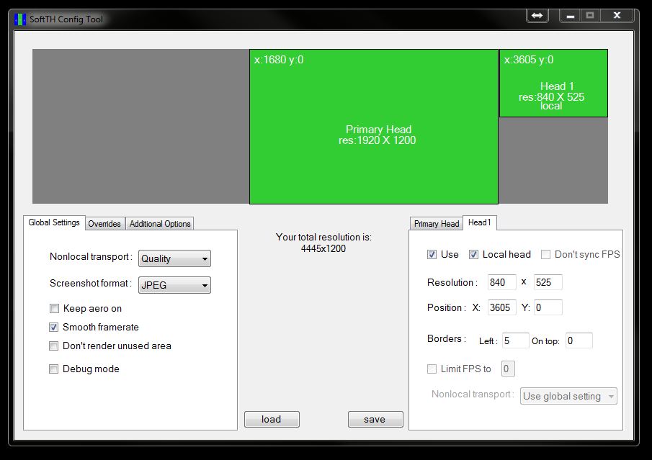Screen dimensions: 652x460
Task: Open the Nonlocal transport Quality dropdown
Action: (x=174, y=259)
